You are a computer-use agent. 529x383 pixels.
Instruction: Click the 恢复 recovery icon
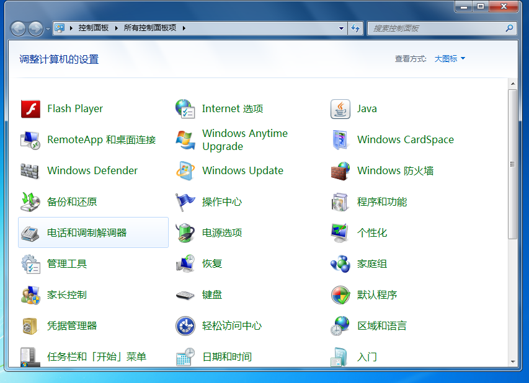185,264
